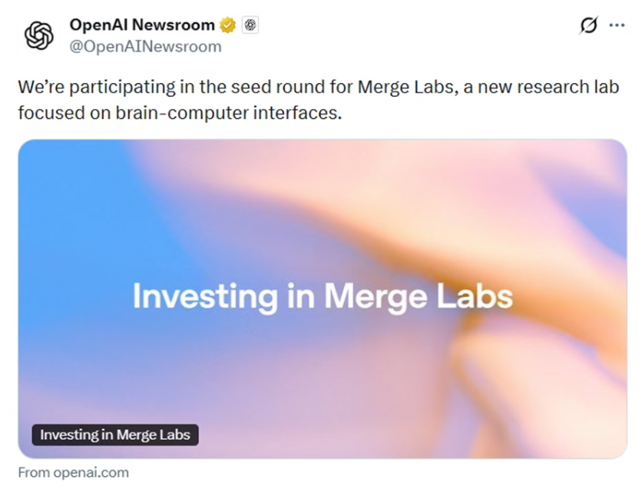Image resolution: width=642 pixels, height=486 pixels.
Task: Click the bottom-left 'Investing in Merge Labs' caption label
Action: [115, 434]
